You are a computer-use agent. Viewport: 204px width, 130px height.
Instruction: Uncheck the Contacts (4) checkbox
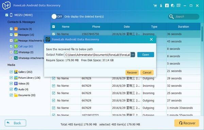[x=11, y=29]
